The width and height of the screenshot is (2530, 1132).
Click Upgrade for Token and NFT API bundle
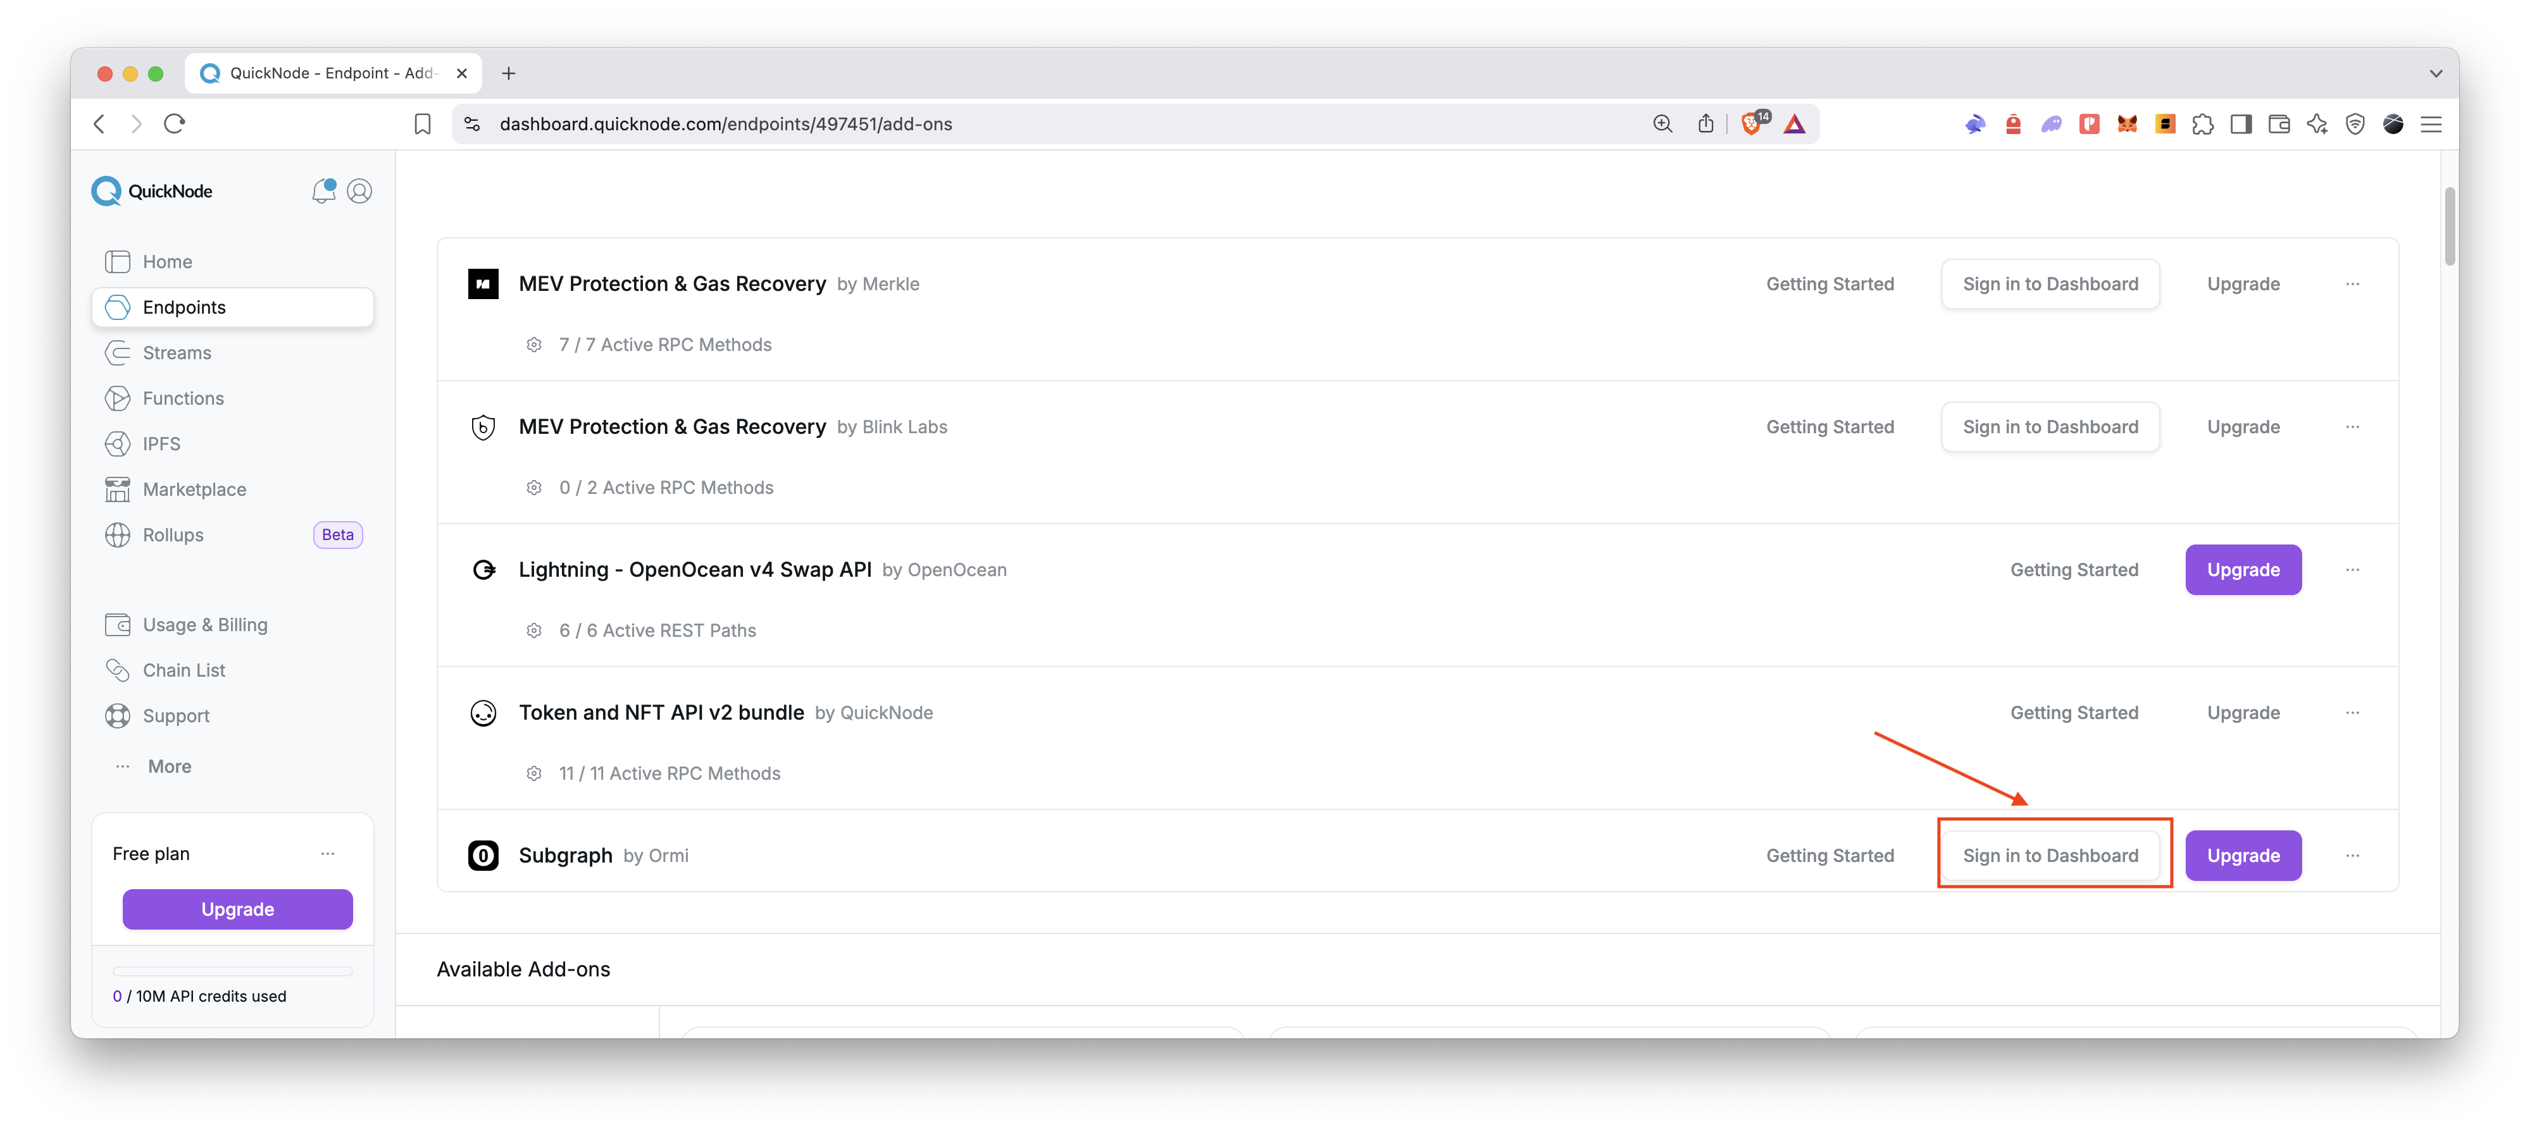click(x=2243, y=713)
